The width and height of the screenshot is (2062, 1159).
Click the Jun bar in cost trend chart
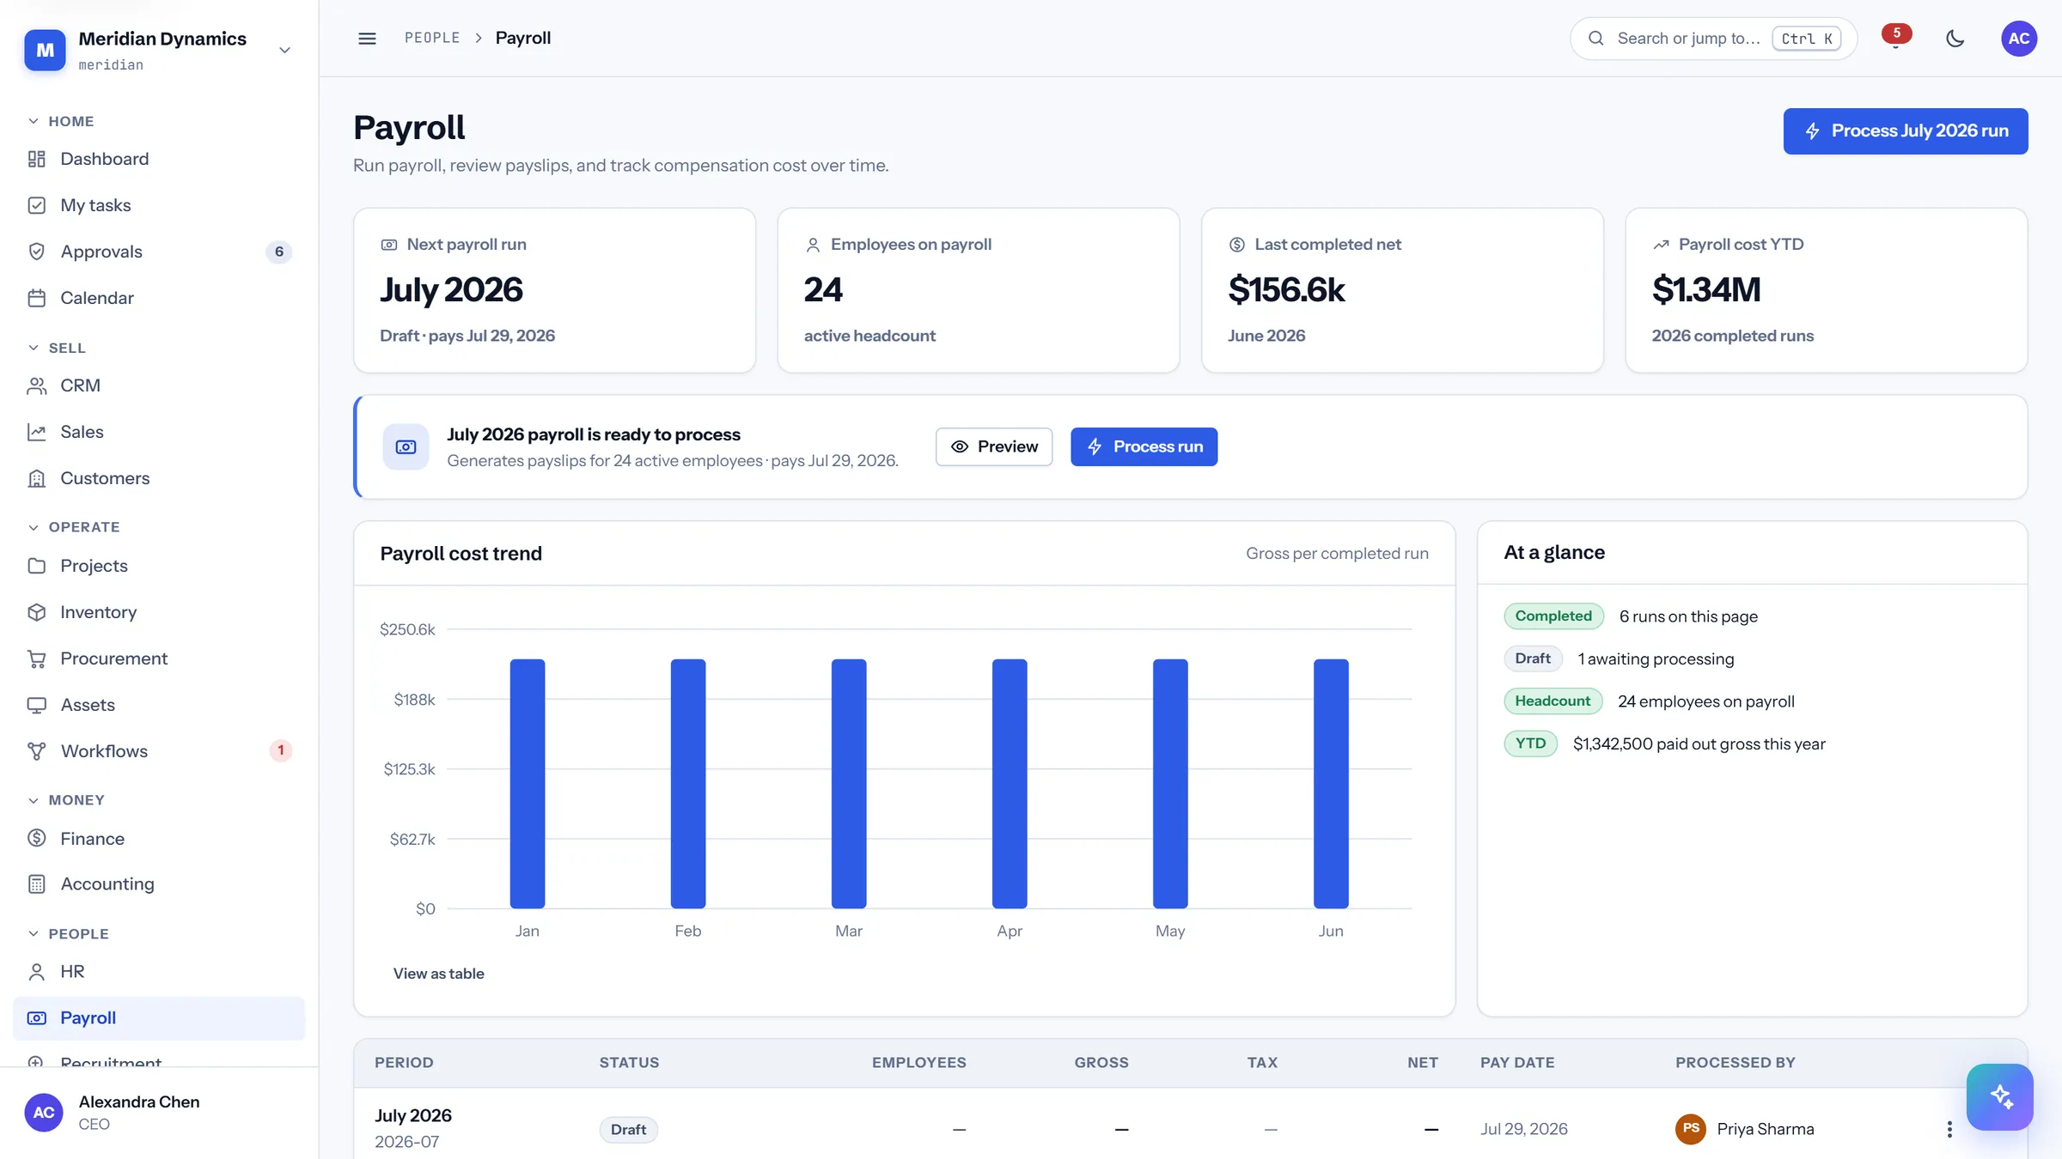1331,783
